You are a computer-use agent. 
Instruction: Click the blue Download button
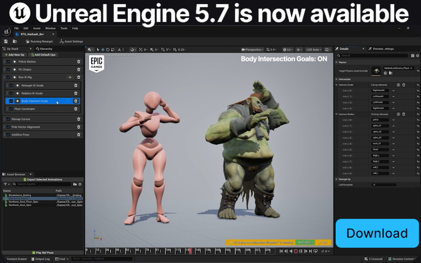(x=377, y=233)
